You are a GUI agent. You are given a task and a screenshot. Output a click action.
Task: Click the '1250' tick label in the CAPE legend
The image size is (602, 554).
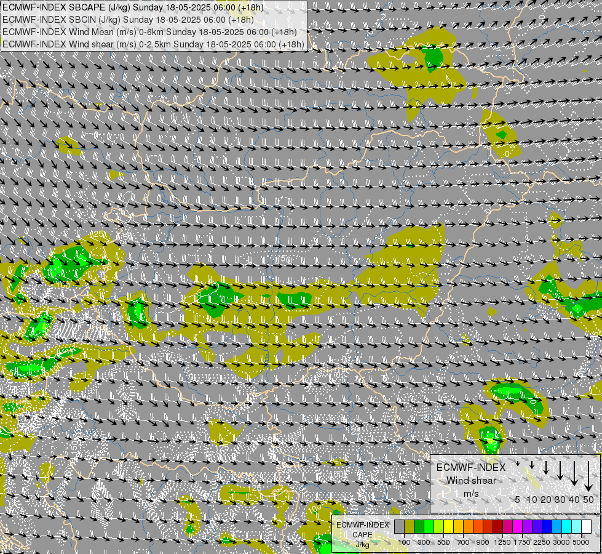point(502,542)
